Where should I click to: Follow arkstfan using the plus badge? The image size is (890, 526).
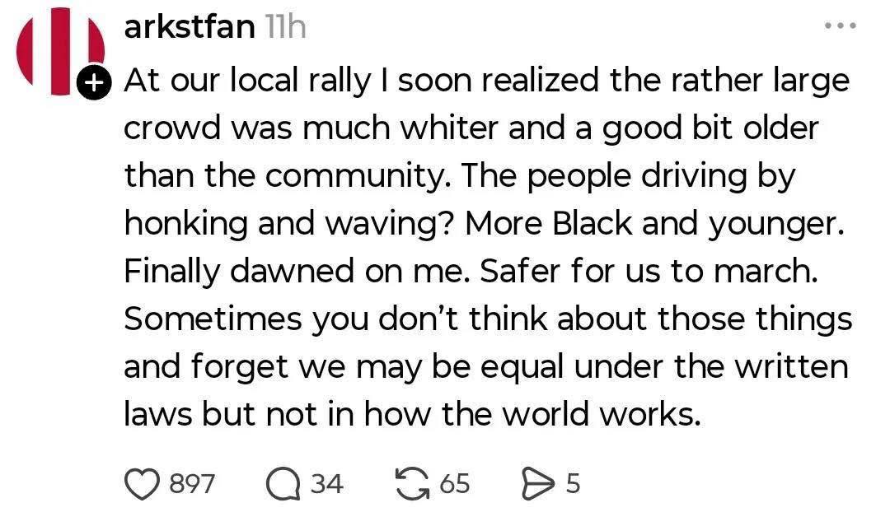[95, 82]
